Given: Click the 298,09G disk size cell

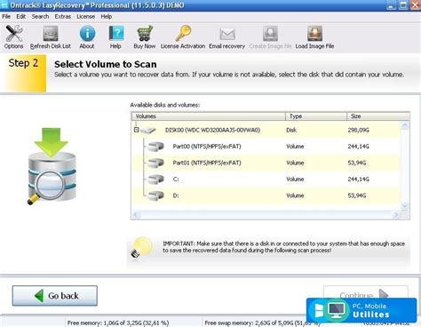Looking at the screenshot, I should point(359,130).
